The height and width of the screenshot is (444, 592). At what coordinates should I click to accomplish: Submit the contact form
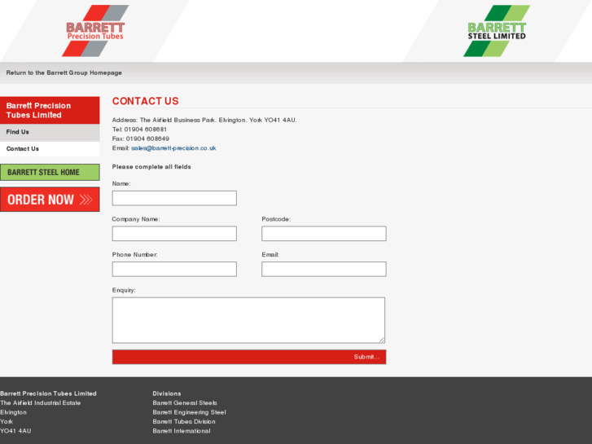pos(249,357)
